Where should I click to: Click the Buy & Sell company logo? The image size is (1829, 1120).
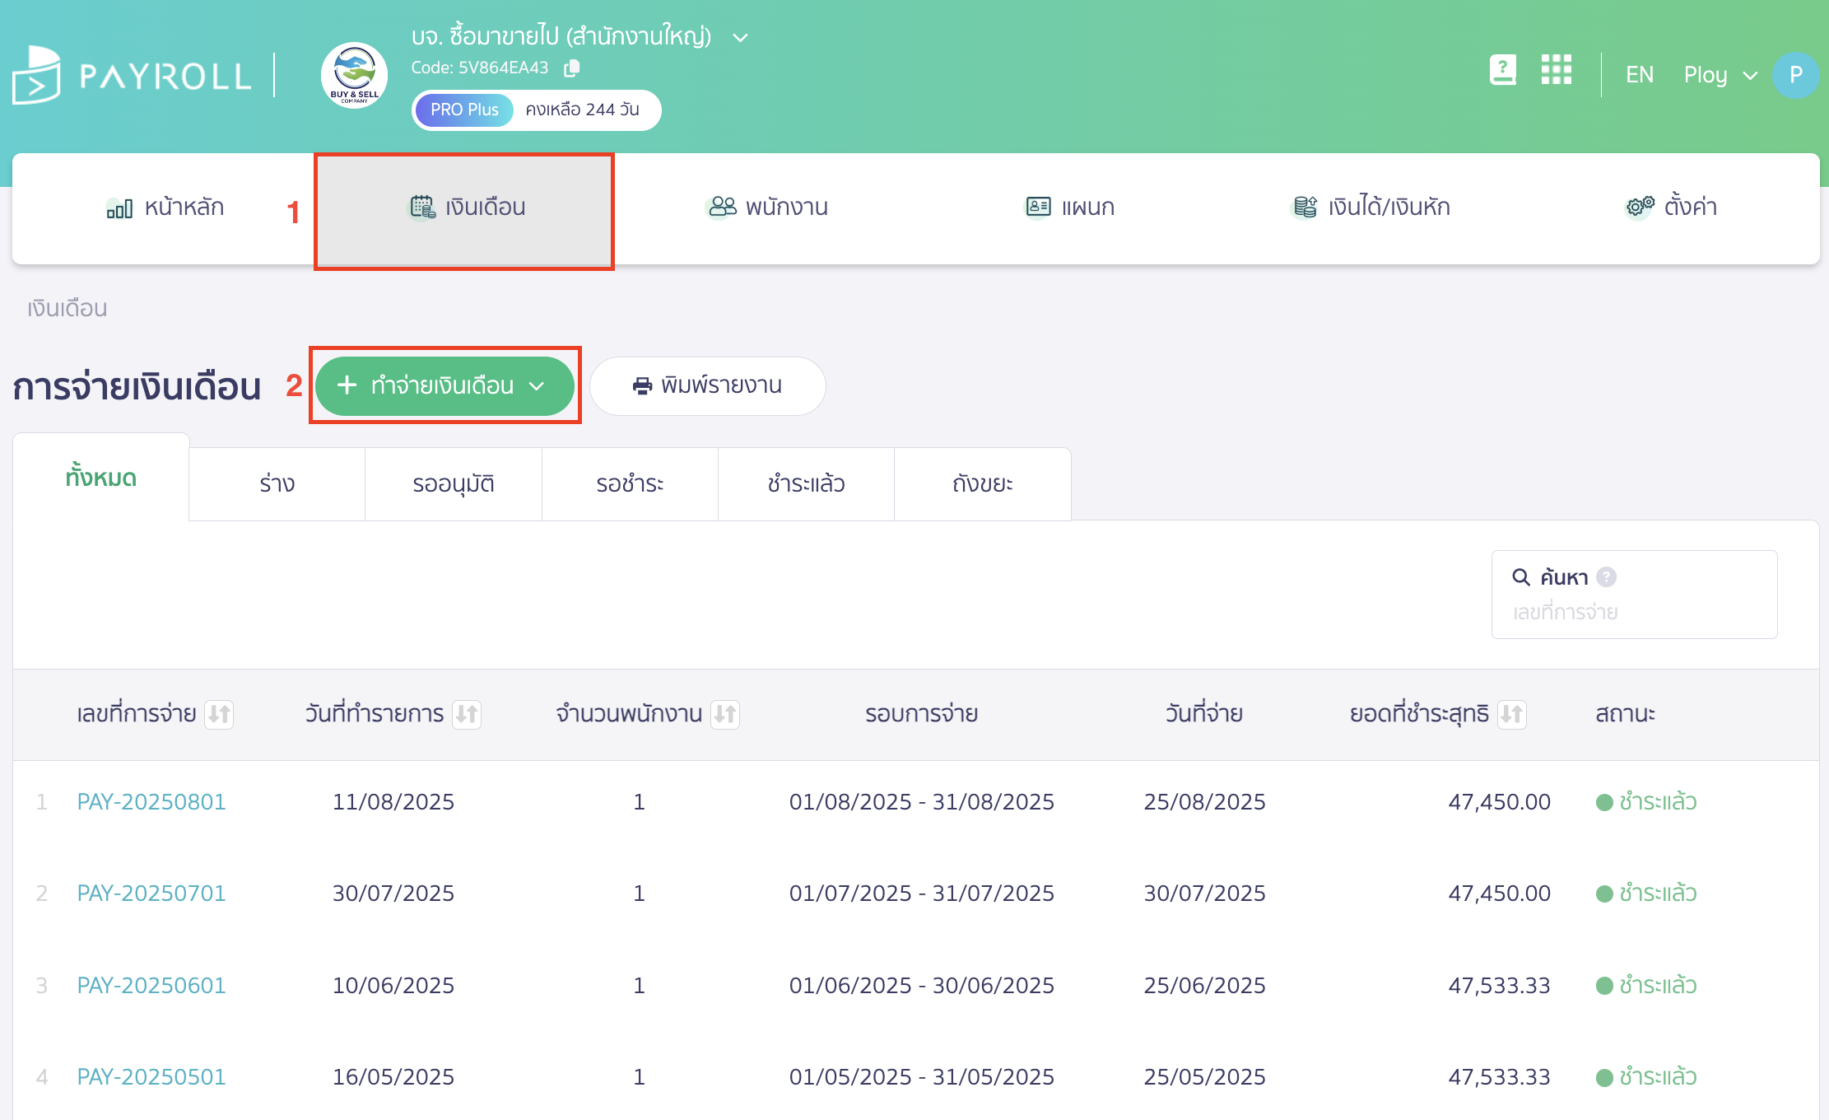[354, 76]
